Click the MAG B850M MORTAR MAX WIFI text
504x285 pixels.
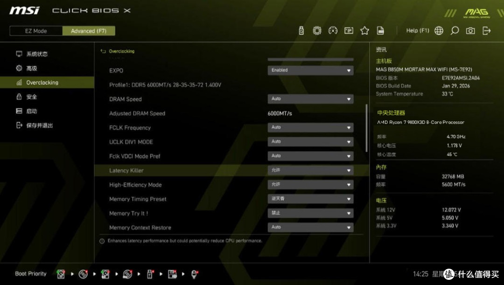pos(424,70)
